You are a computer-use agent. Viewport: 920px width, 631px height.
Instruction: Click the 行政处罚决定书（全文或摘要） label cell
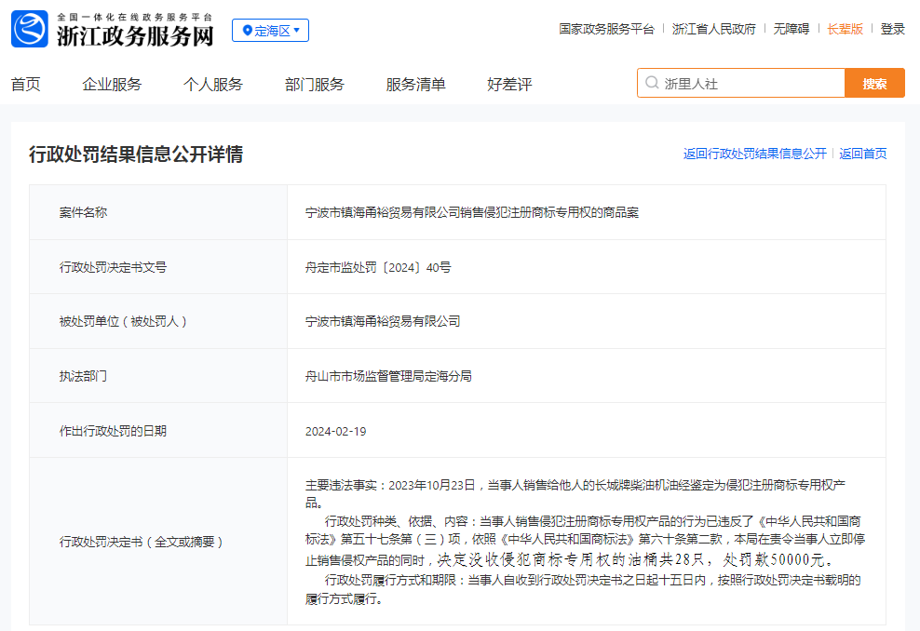pos(158,542)
